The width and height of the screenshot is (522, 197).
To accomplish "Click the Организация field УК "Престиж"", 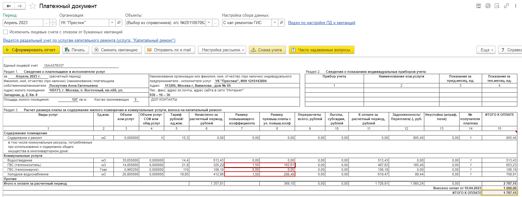I will (84, 23).
